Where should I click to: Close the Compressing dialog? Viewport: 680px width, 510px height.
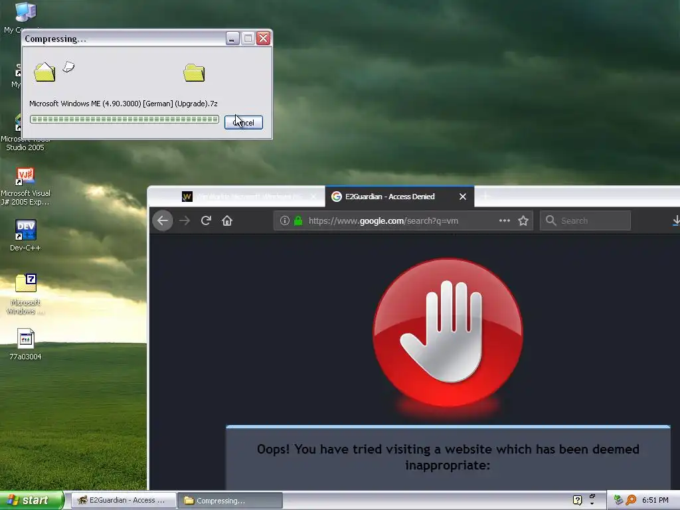click(263, 39)
